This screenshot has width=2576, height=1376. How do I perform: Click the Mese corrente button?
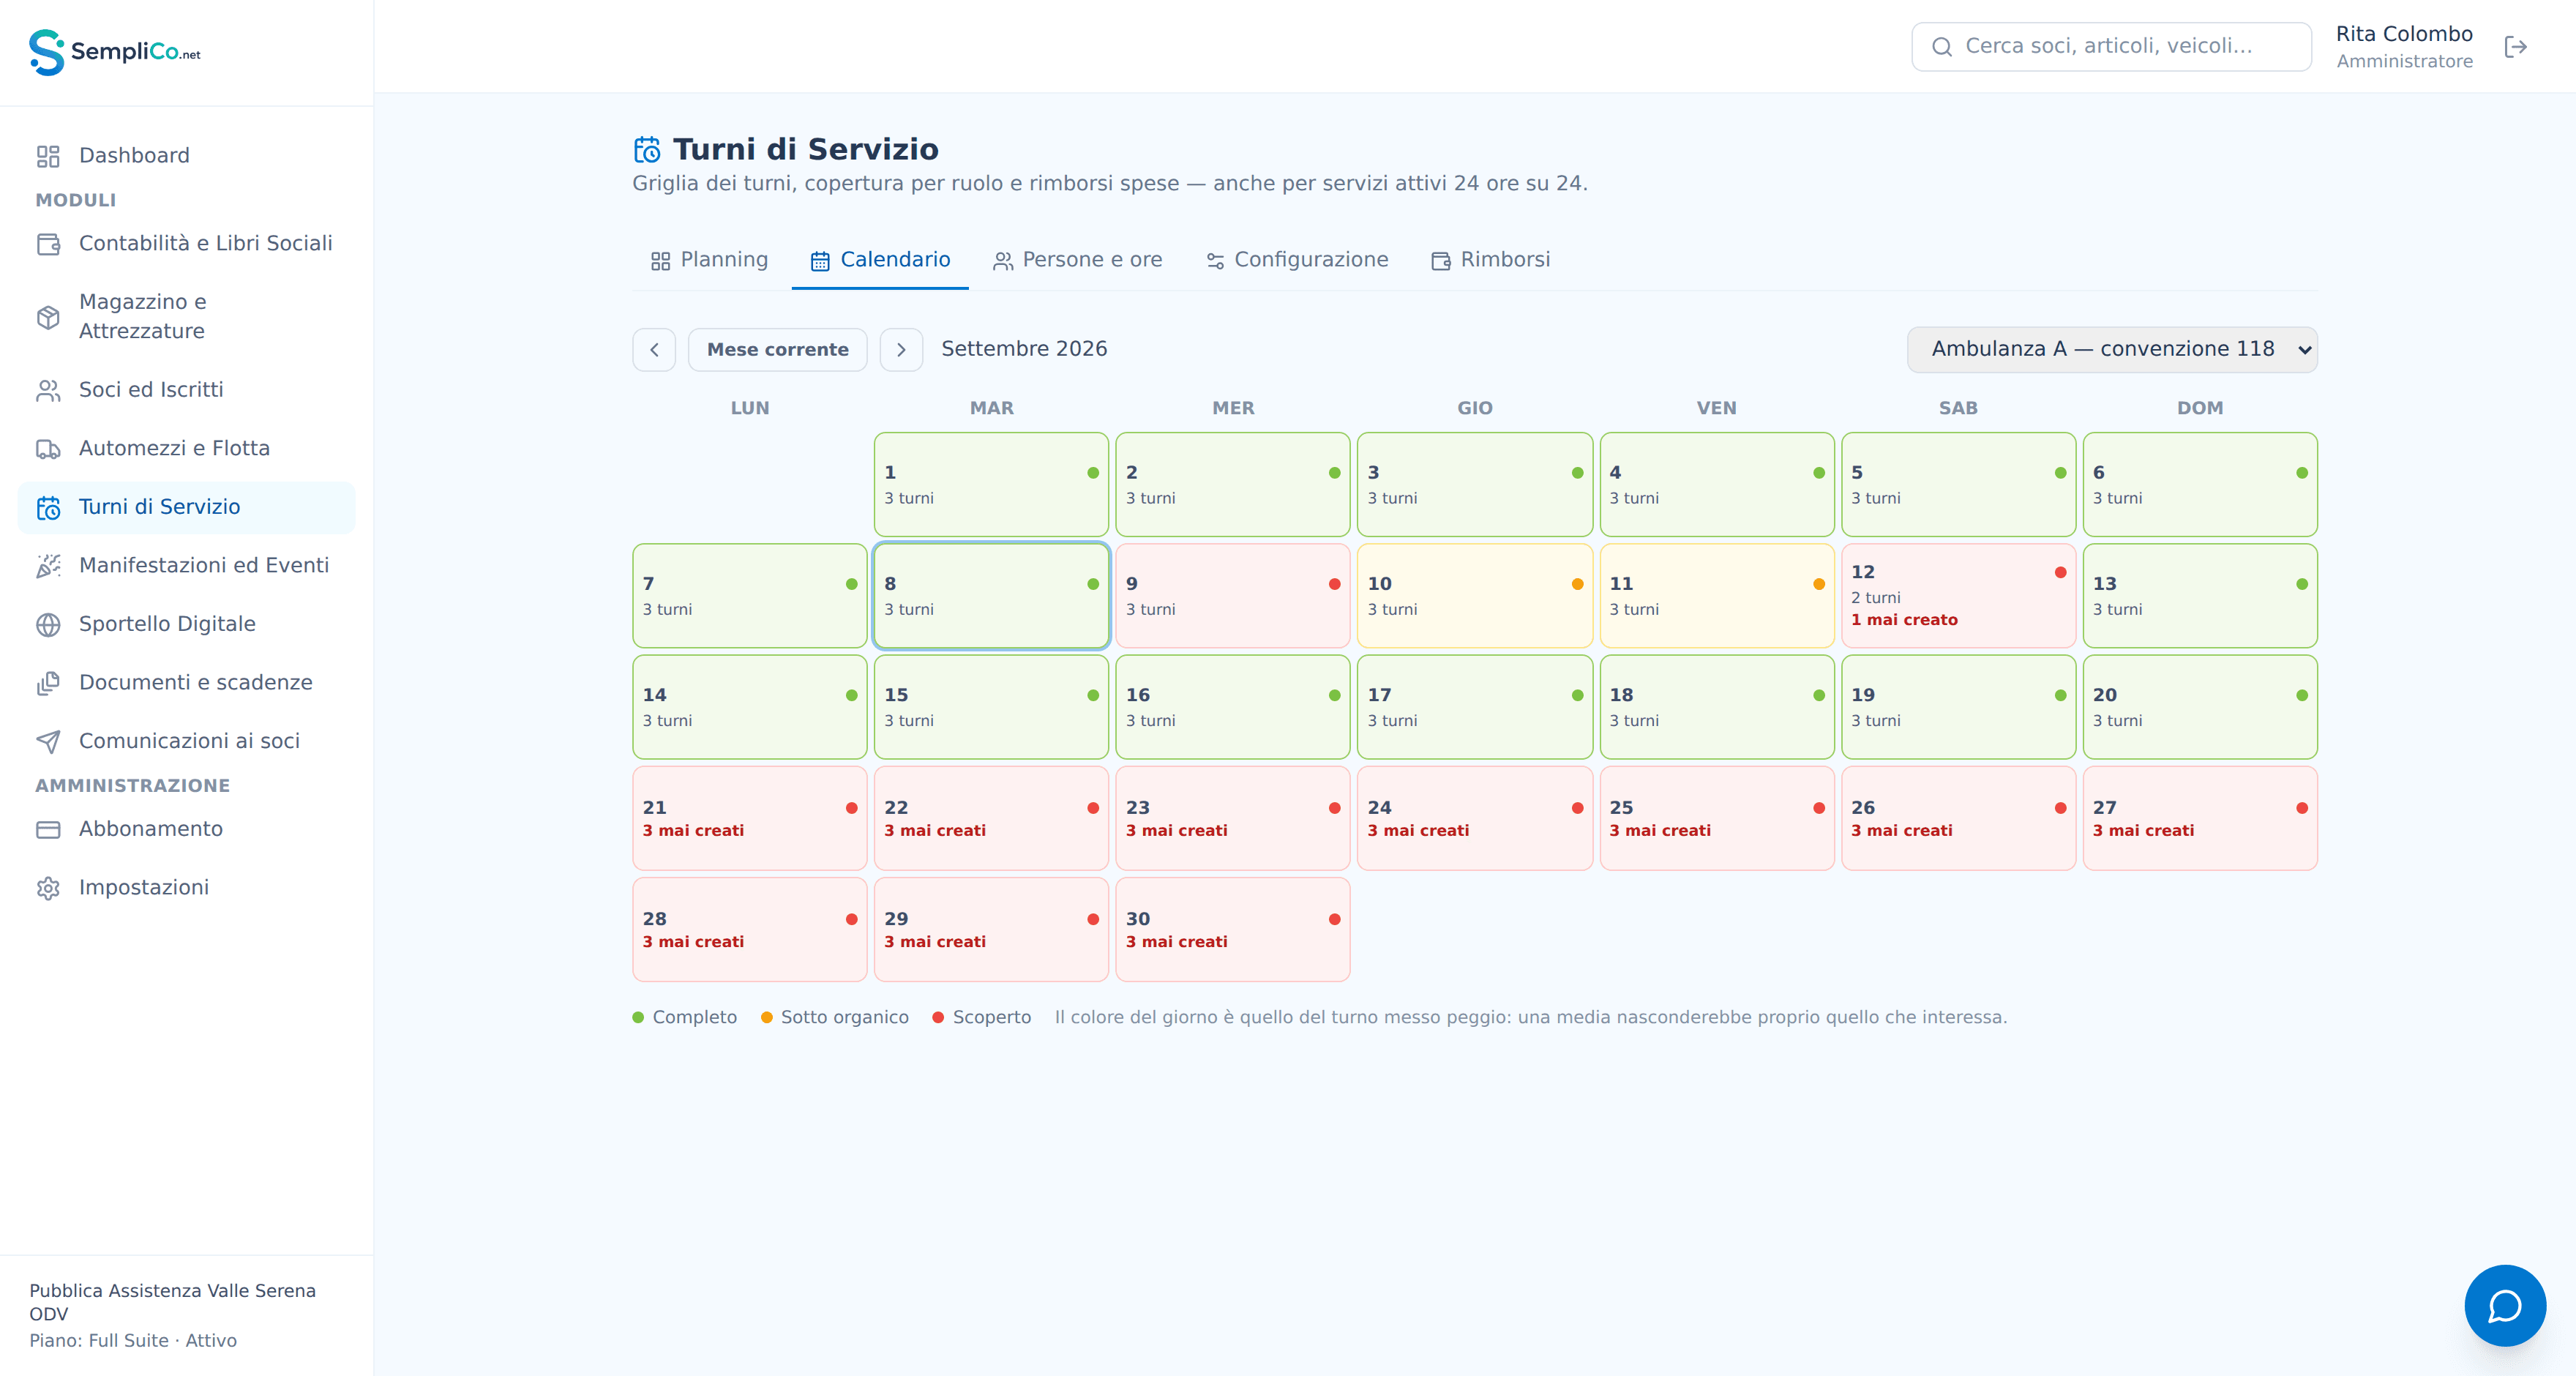(777, 350)
